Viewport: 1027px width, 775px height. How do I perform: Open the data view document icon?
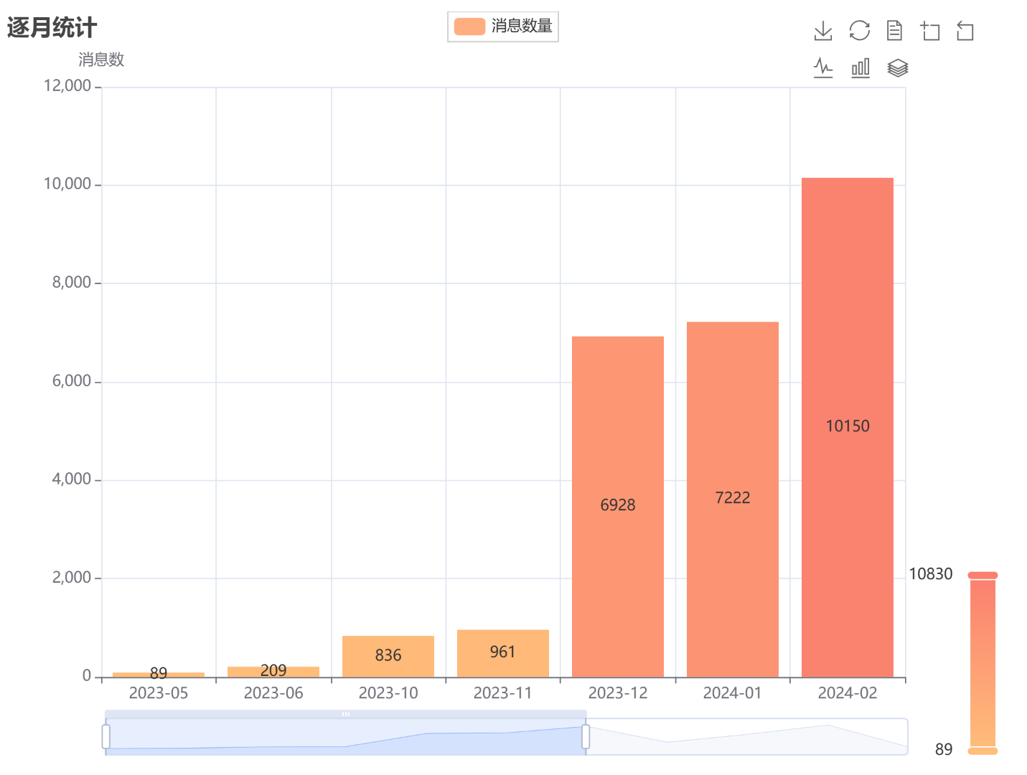(894, 31)
